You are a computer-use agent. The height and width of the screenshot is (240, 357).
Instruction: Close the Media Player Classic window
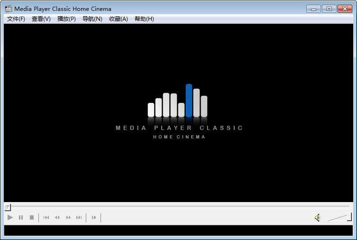pyautogui.click(x=345, y=9)
